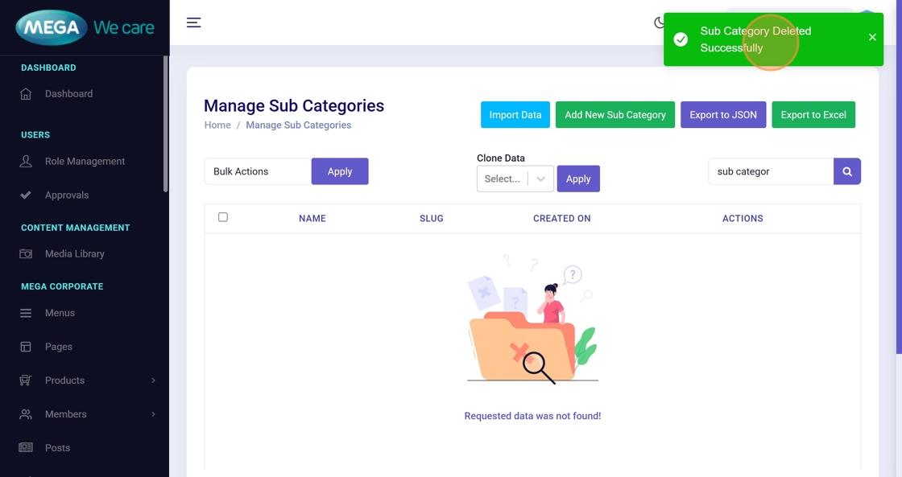Viewport: 902px width, 477px height.
Task: Click the Pages layout icon
Action: tap(26, 347)
